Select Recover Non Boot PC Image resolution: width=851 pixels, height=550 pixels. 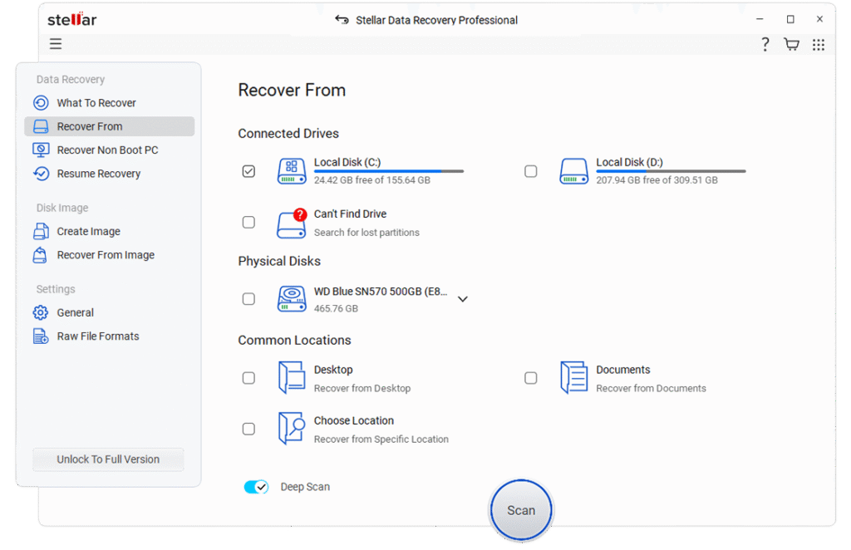(x=106, y=150)
